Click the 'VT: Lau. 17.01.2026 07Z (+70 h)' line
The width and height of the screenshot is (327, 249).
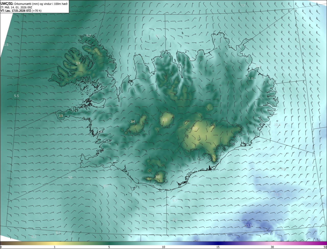21,11
